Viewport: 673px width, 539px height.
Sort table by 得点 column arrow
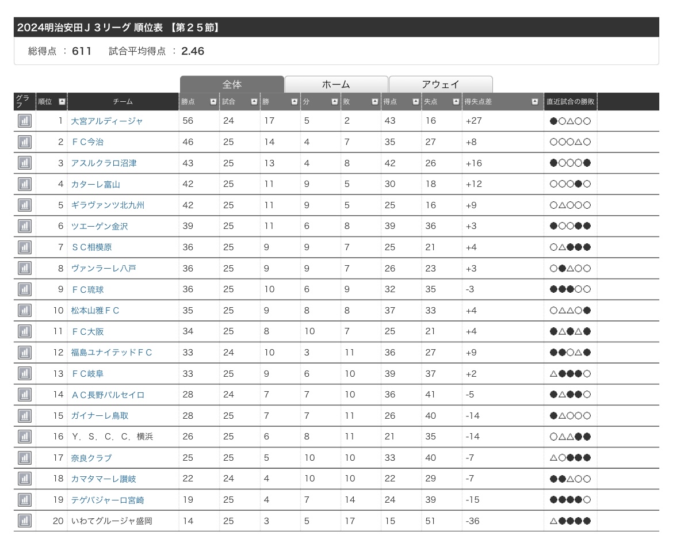(415, 102)
